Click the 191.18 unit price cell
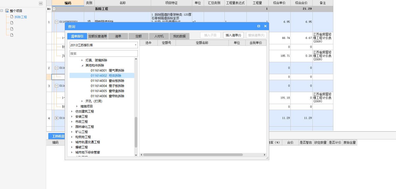The width and height of the screenshot is (396, 189). click(x=279, y=98)
